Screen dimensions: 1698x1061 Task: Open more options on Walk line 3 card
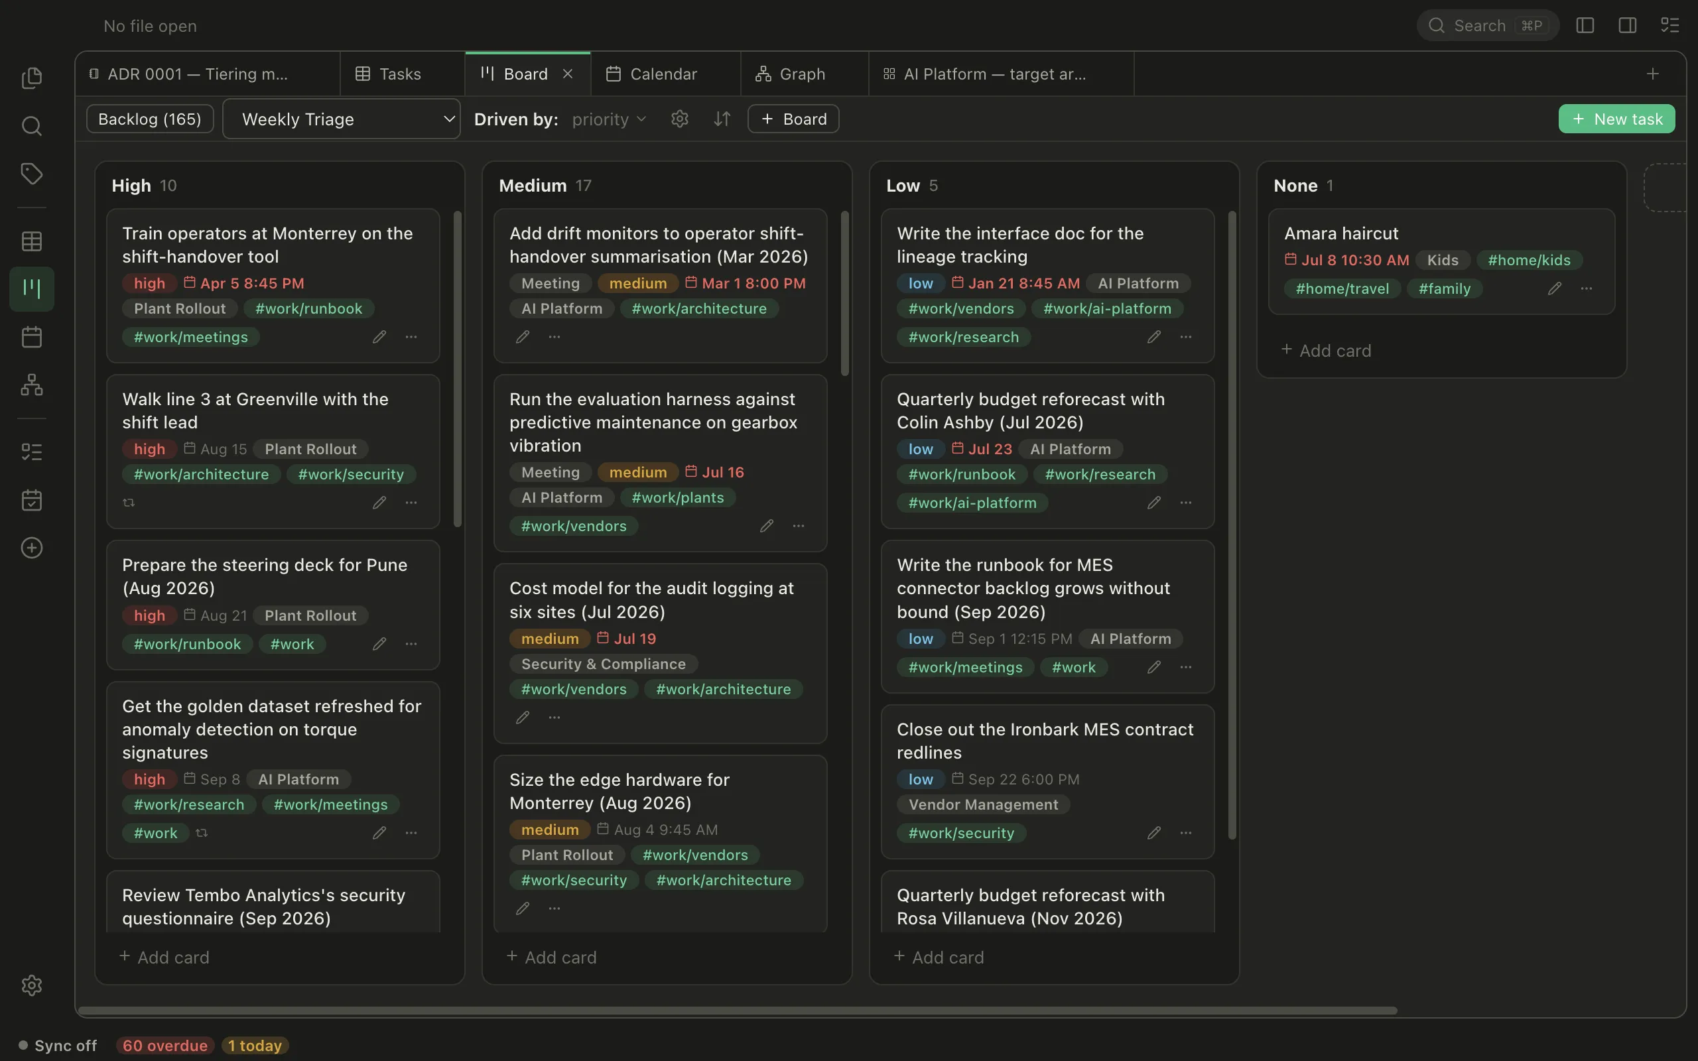tap(411, 503)
